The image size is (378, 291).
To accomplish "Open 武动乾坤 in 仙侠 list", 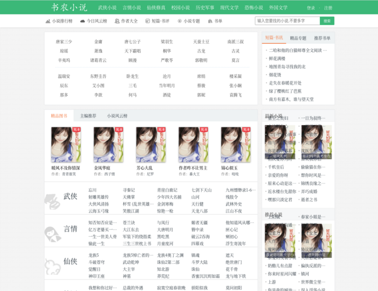I will tap(131, 262).
